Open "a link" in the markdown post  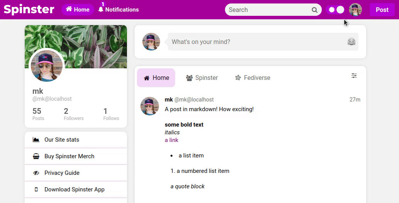click(171, 140)
